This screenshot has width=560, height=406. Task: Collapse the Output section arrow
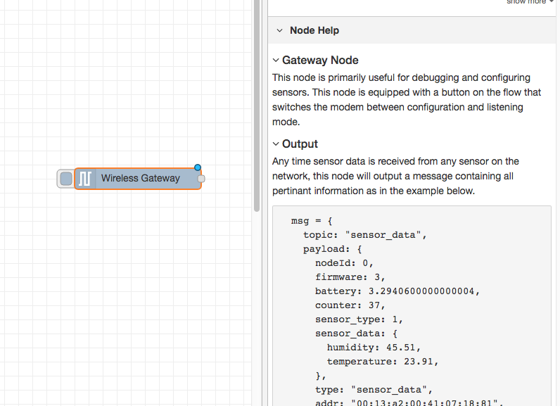click(276, 144)
